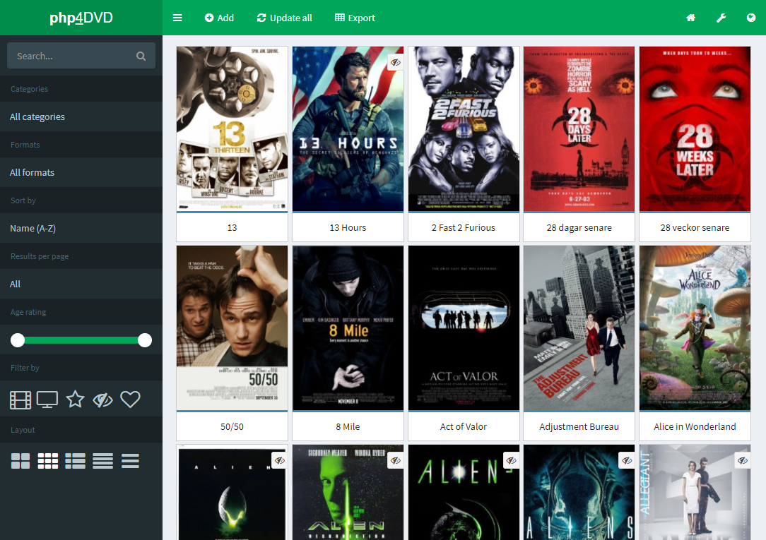Screen dimensions: 766x540
Task: Open the All categories dropdown
Action: 81,116
